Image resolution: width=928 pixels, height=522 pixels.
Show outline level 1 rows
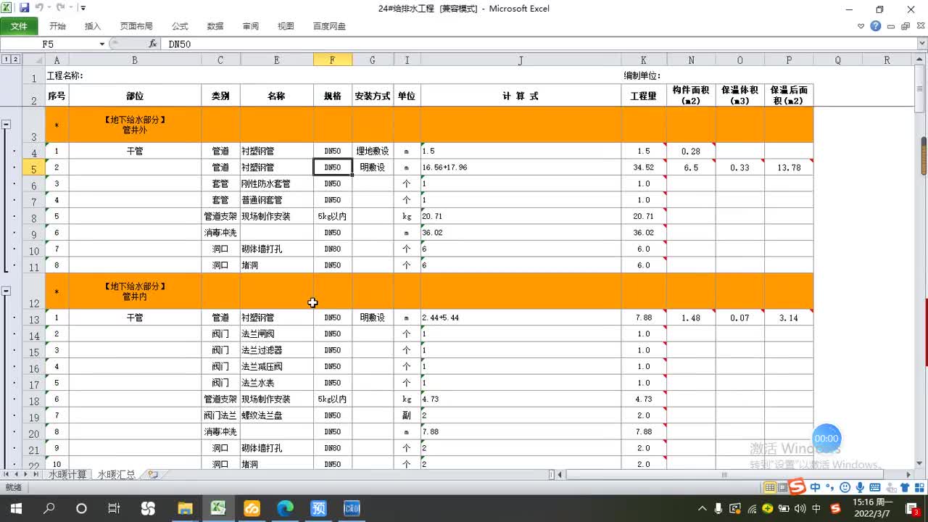click(x=6, y=59)
